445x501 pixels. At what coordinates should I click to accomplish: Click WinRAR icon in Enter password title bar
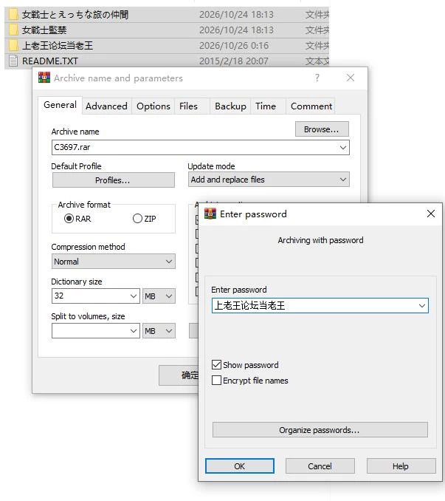pyautogui.click(x=210, y=214)
